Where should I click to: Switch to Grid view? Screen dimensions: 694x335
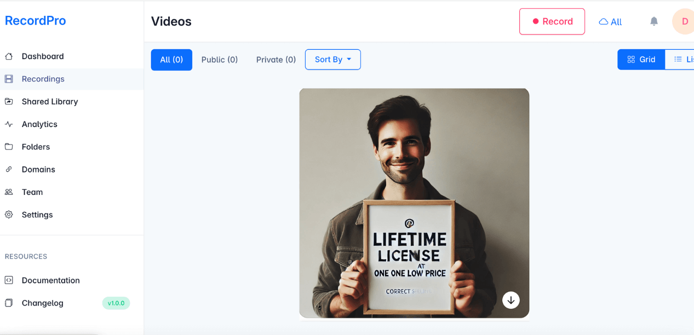[641, 60]
